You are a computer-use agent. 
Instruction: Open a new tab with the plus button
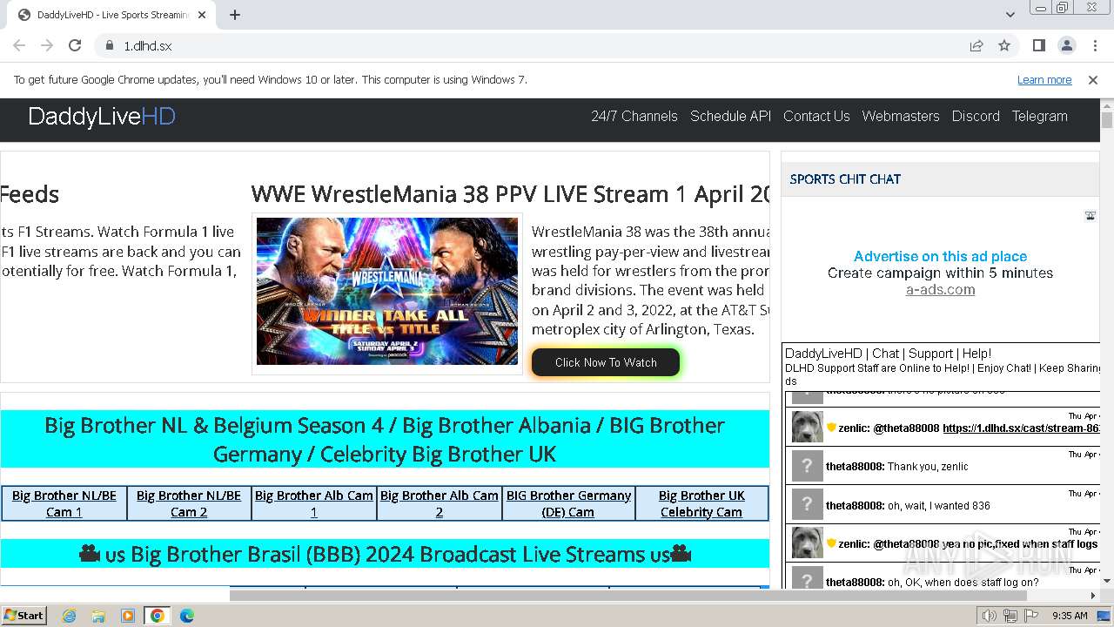[x=235, y=15]
